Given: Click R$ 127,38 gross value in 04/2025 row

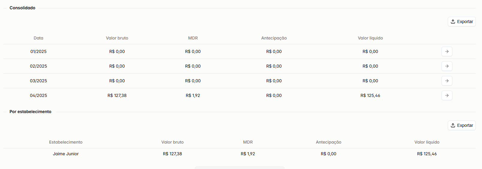Looking at the screenshot, I should tap(117, 95).
